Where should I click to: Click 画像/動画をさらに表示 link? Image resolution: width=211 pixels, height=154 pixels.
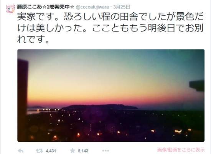181,150
